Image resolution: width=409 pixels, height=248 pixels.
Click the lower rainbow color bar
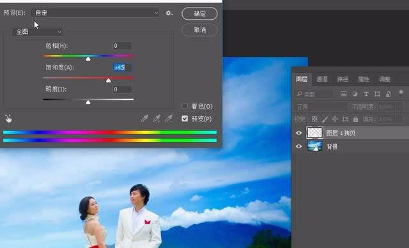click(x=110, y=140)
